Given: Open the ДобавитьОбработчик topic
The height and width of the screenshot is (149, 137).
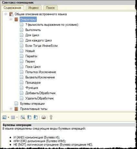Looking at the screenshot, I should (x=40, y=93).
